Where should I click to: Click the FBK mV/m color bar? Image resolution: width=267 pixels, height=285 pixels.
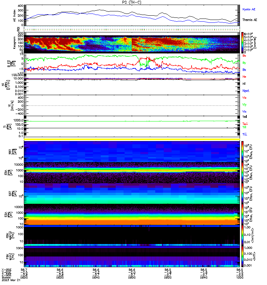tap(242, 235)
